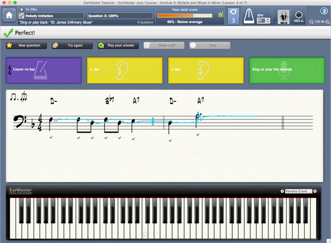Click the total score progress bar

tap(185, 15)
